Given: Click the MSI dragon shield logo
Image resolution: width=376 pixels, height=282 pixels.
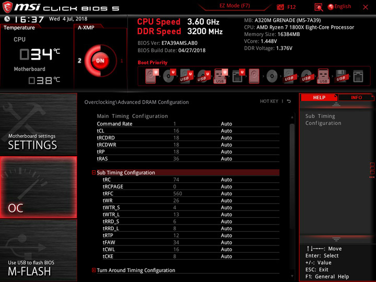Looking at the screenshot, I should coord(7,7).
